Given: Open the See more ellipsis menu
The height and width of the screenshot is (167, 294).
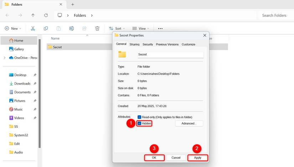Looking at the screenshot, I should click(160, 29).
